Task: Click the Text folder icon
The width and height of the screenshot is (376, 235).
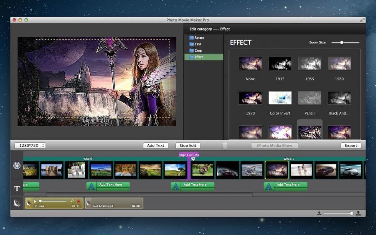Action: tap(191, 44)
